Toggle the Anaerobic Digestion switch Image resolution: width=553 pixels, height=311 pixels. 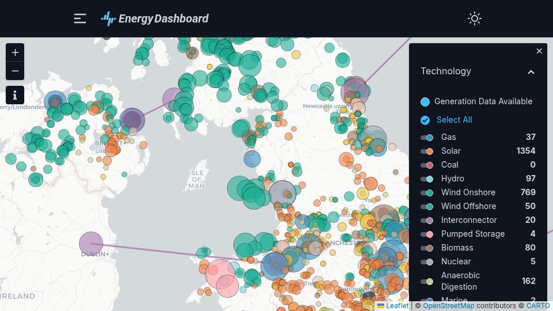pyautogui.click(x=427, y=282)
